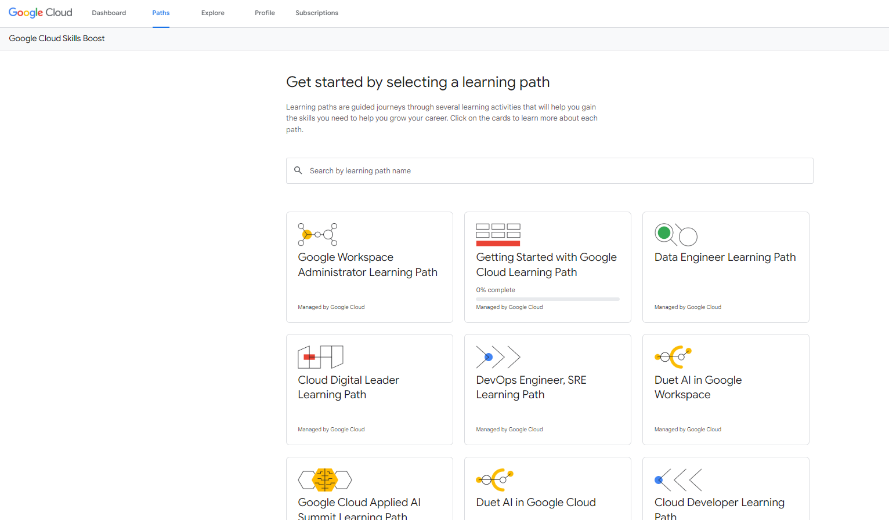Select the Paths tab

(x=161, y=13)
